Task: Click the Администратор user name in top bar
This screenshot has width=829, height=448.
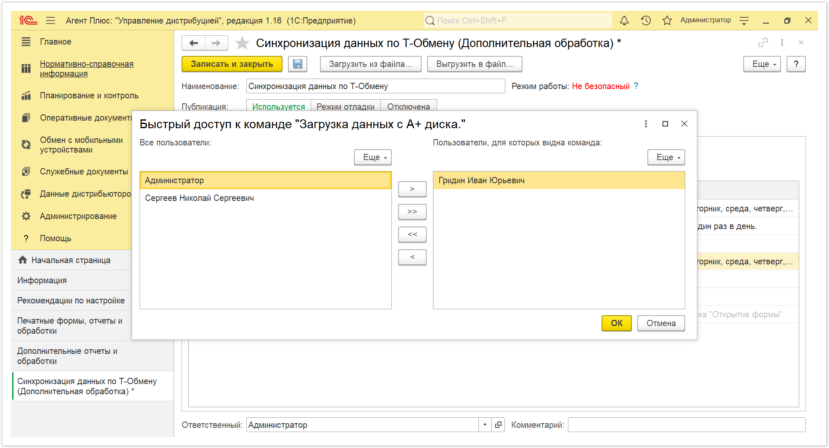Action: [705, 20]
